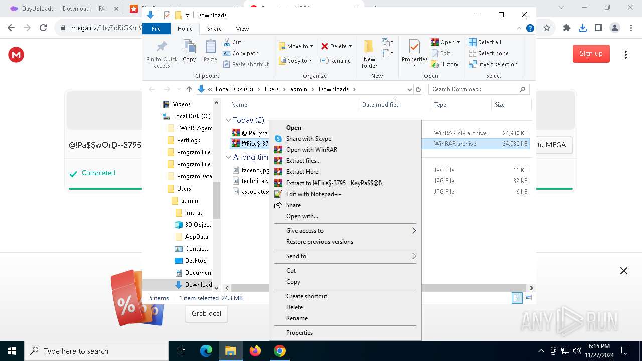Click Chrome extensions puzzle icon
Screen dimensions: 642x361
567,28
